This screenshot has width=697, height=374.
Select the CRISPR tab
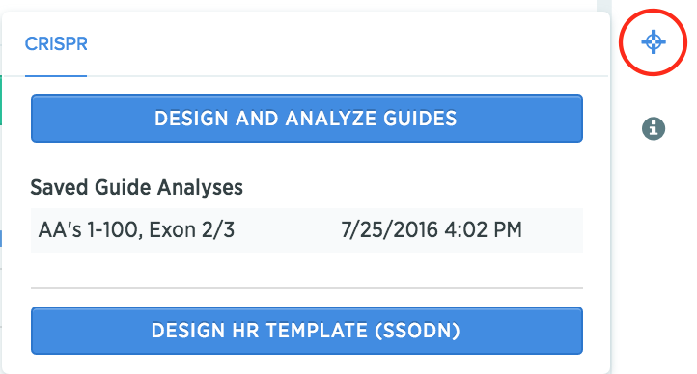pyautogui.click(x=56, y=44)
